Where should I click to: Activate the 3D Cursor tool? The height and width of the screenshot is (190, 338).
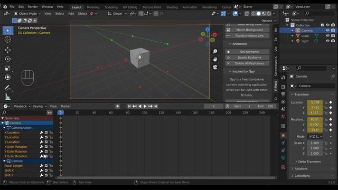tap(8, 40)
